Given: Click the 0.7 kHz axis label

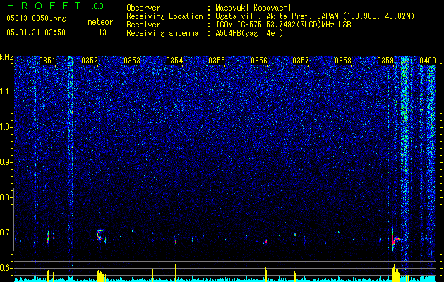Looking at the screenshot, I should tap(5, 233).
